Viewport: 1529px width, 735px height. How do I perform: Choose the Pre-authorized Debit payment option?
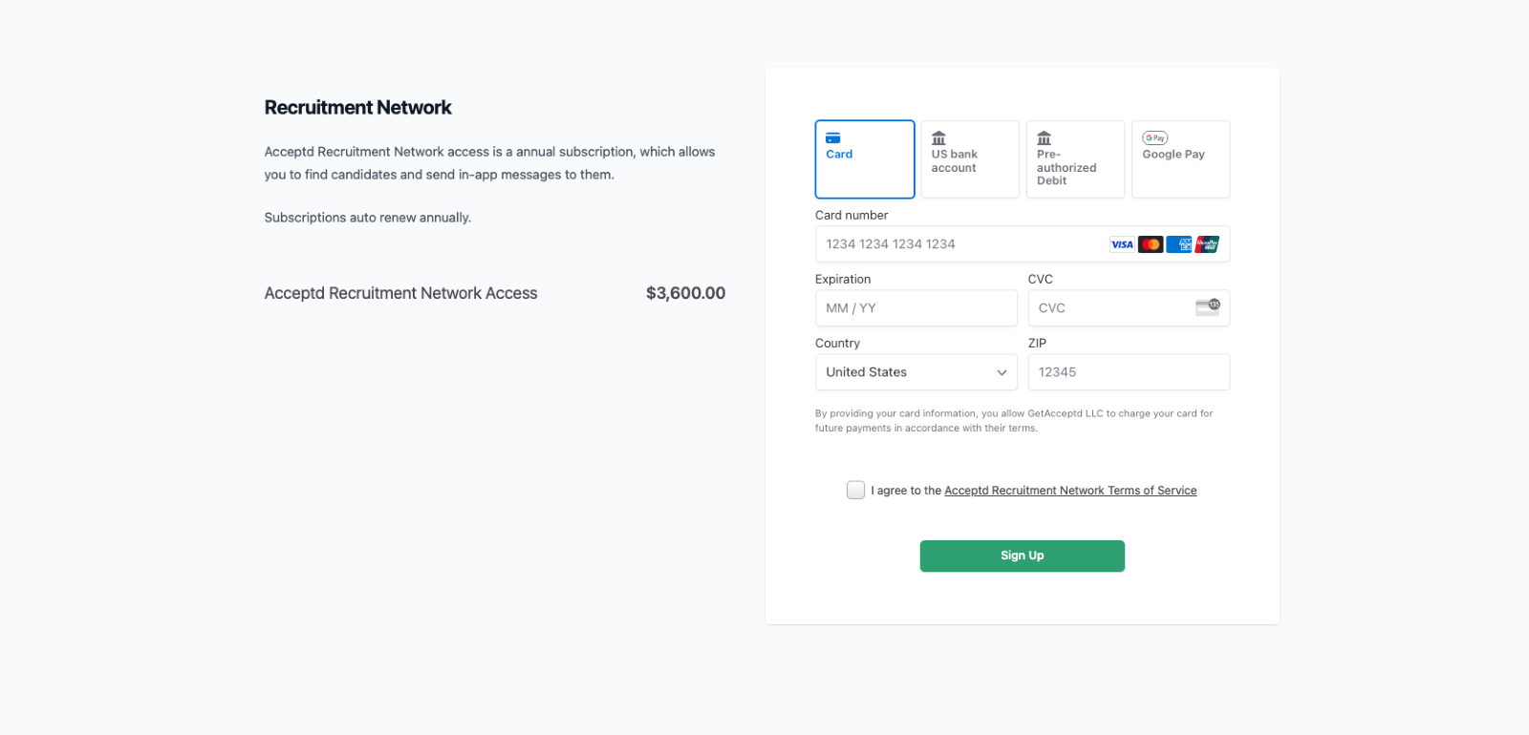[x=1075, y=159]
